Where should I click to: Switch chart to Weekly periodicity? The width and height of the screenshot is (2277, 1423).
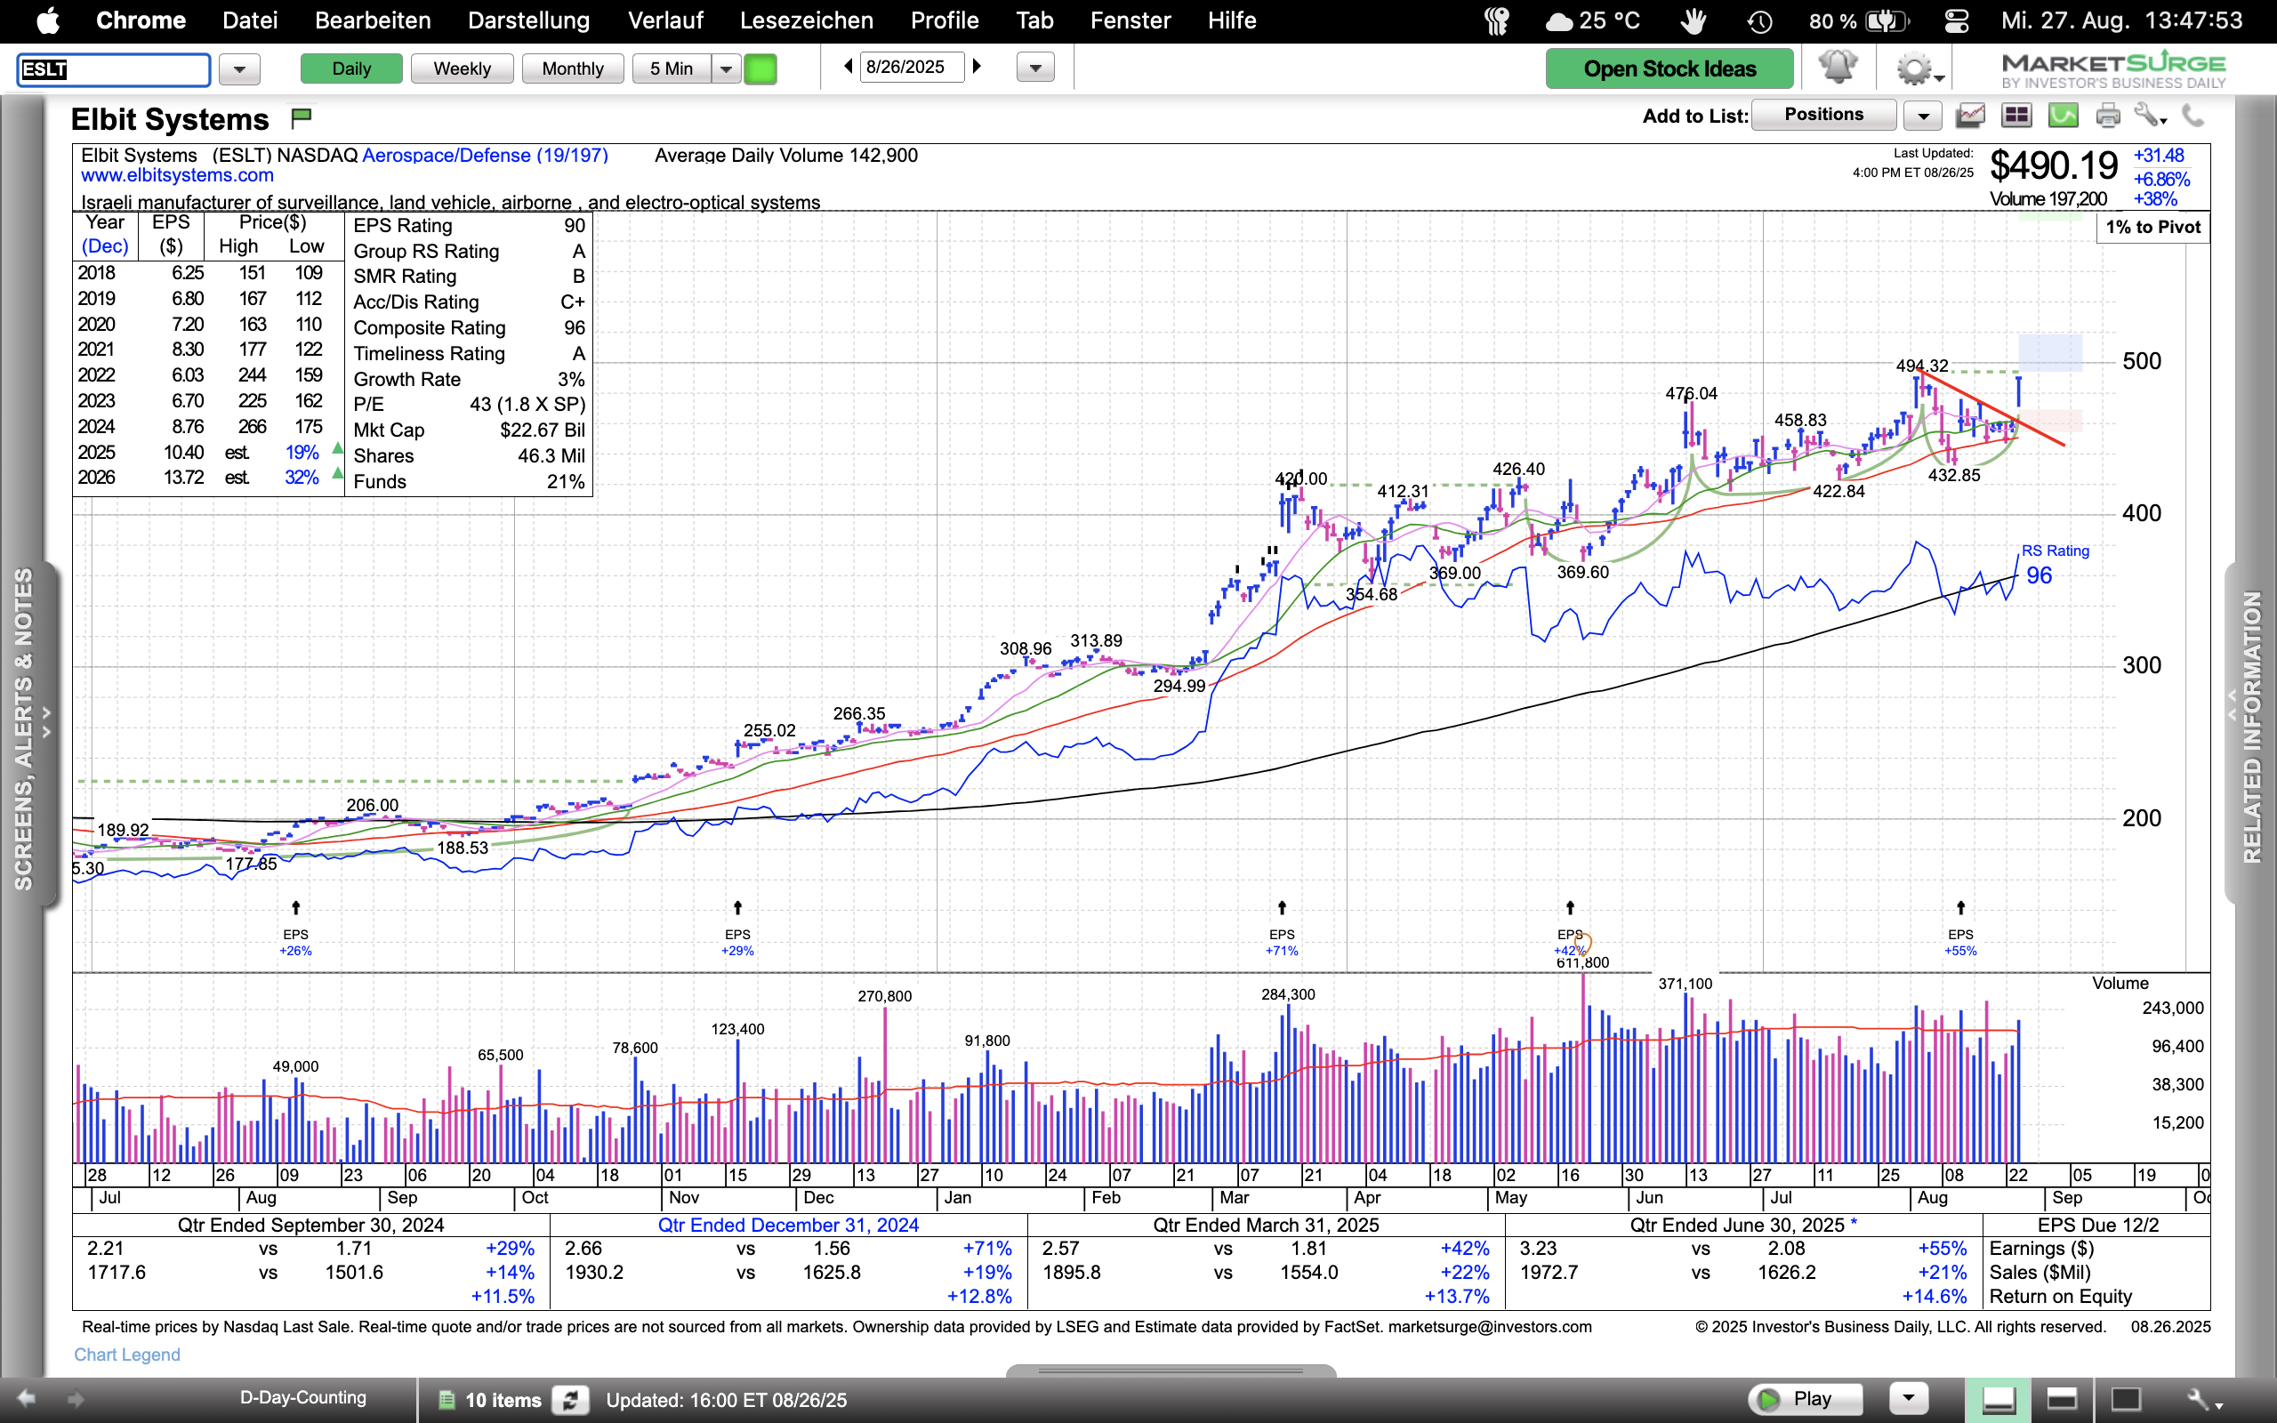(x=461, y=68)
